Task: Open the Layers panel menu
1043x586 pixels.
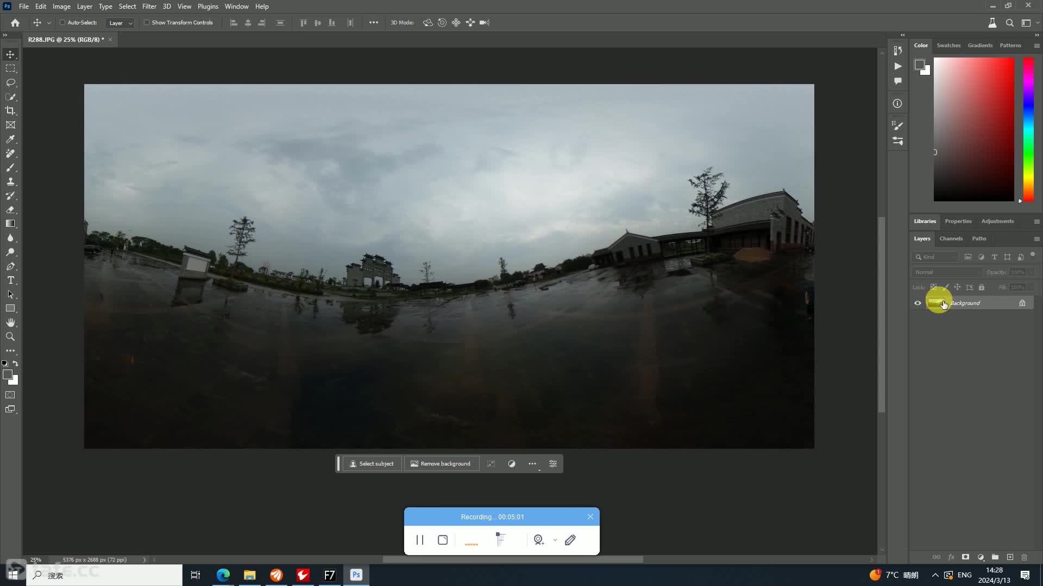Action: coord(1036,239)
